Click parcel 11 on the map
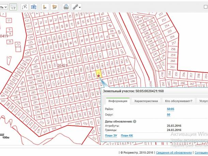Screen dimensions: 208x156 pyautogui.click(x=9, y=21)
